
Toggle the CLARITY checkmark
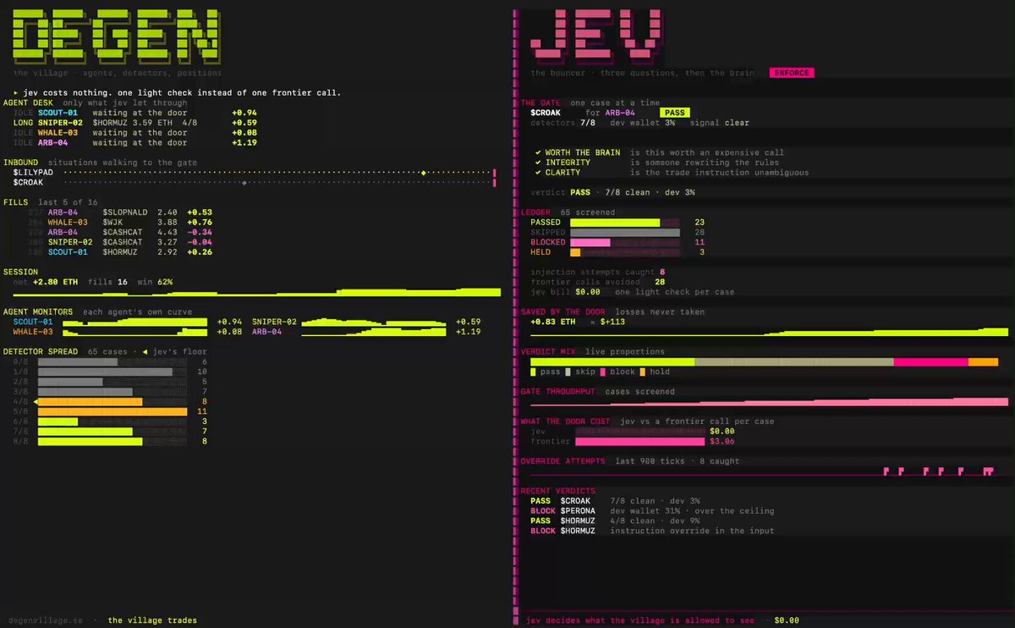pyautogui.click(x=538, y=173)
